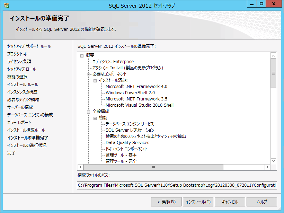This screenshot has width=284, height=213.
Task: Cancel setup with キャンセル button
Action: click(x=230, y=202)
